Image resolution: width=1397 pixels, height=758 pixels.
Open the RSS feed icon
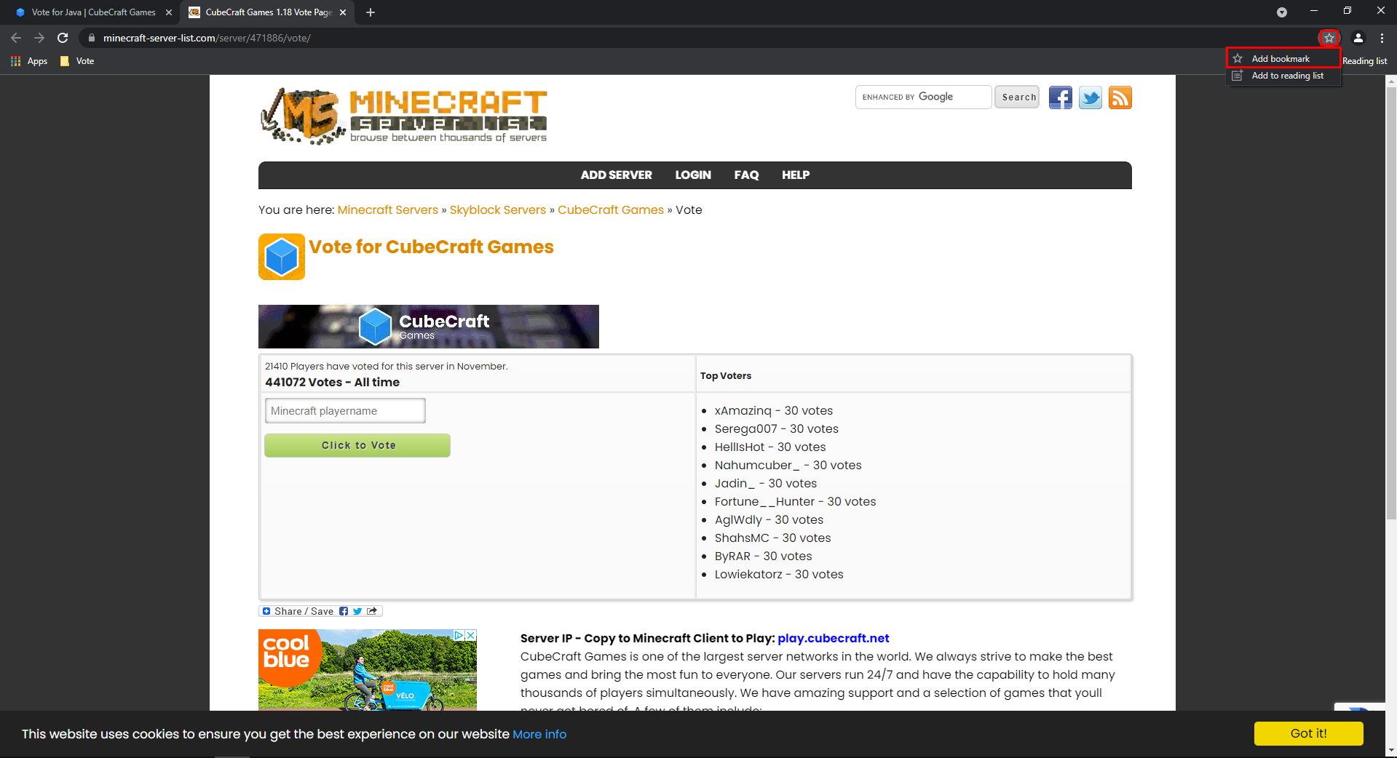tap(1120, 97)
